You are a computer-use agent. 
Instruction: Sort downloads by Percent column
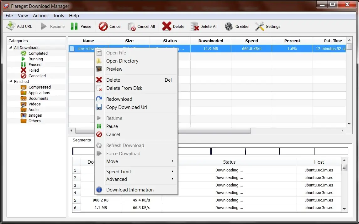pyautogui.click(x=293, y=41)
